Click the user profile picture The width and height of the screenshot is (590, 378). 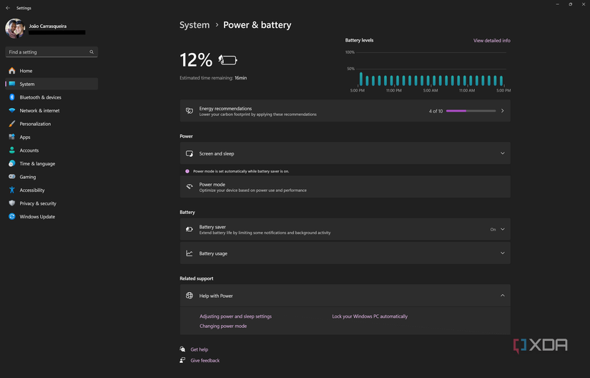[15, 28]
